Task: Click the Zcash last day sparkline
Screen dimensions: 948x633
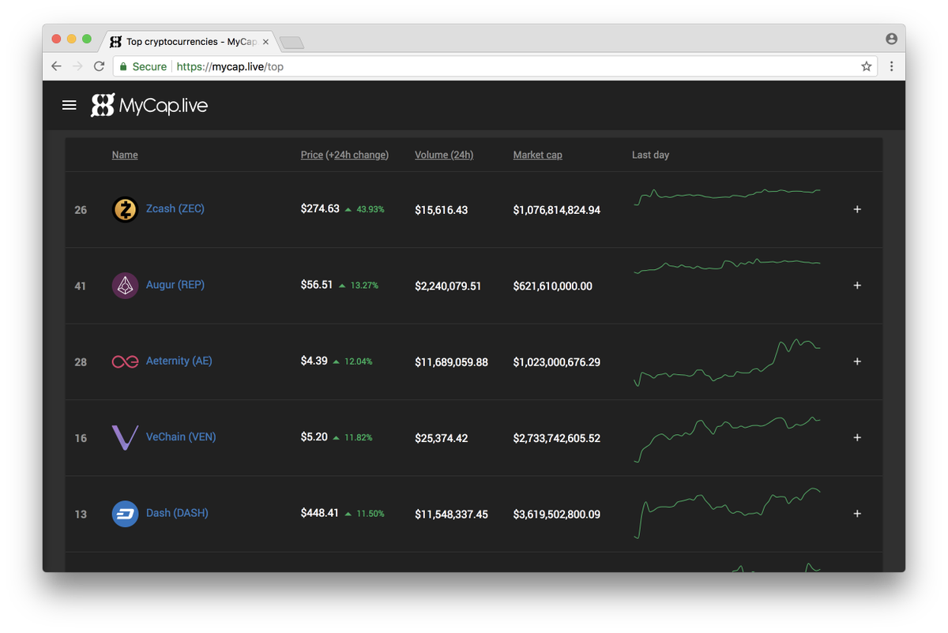Action: pyautogui.click(x=727, y=197)
